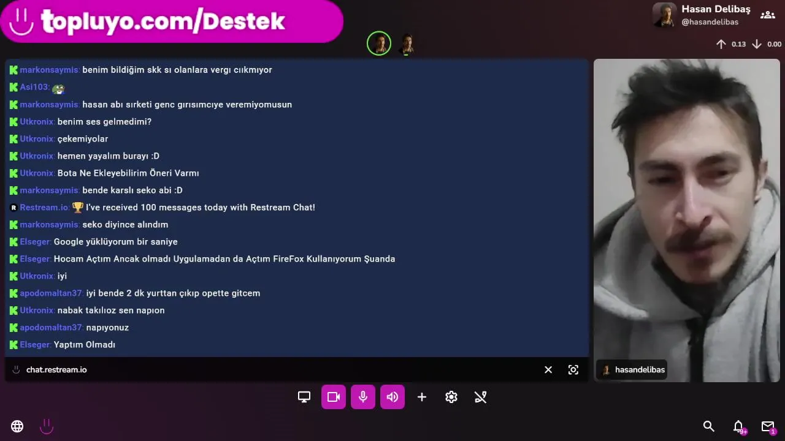The height and width of the screenshot is (441, 785).
Task: Select the green-ringed participant avatar
Action: point(379,43)
